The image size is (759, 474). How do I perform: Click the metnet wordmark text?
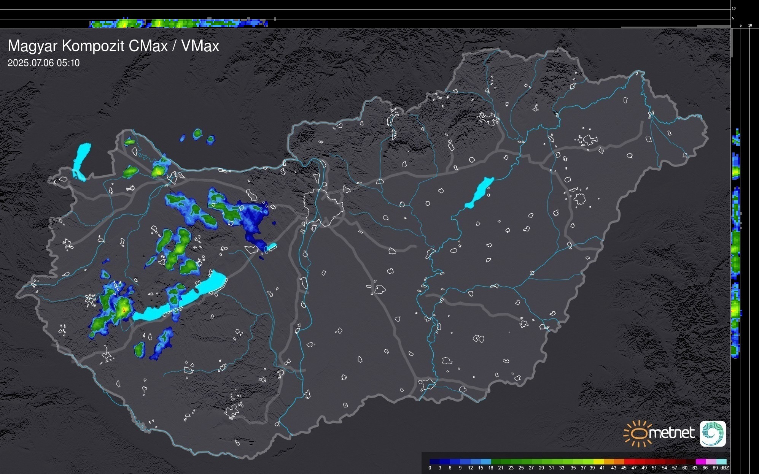point(671,433)
